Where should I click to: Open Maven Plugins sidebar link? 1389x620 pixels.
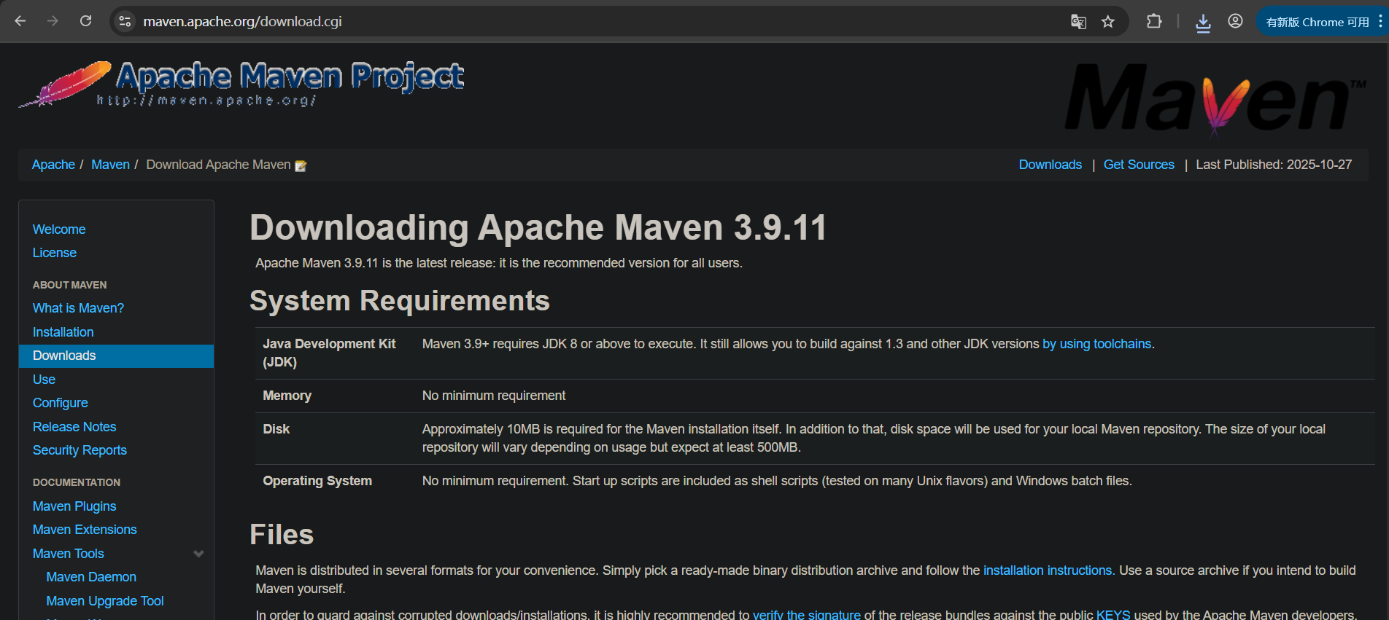coord(74,506)
